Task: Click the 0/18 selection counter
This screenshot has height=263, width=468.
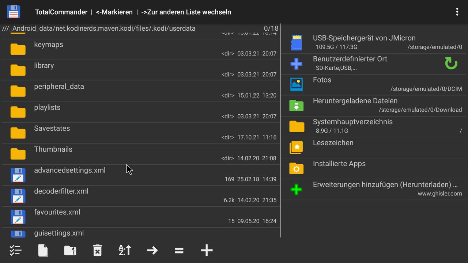Action: pos(271,28)
